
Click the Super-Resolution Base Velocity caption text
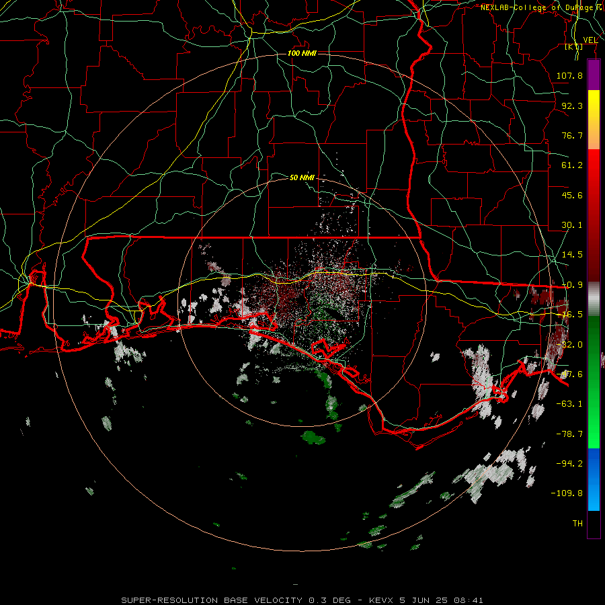coord(302,600)
